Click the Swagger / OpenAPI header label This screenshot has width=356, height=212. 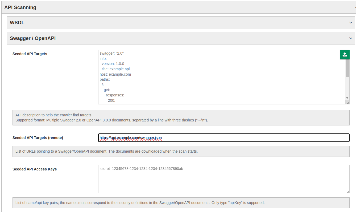click(32, 38)
